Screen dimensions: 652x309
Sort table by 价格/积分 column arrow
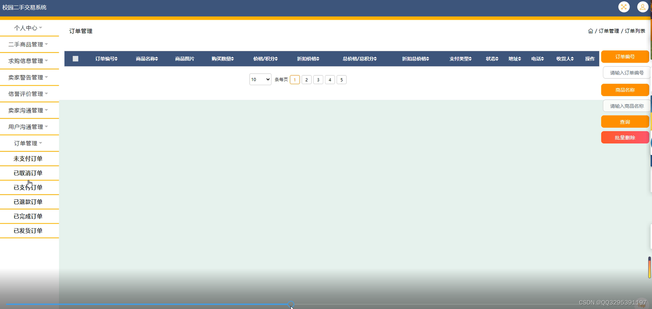point(276,59)
